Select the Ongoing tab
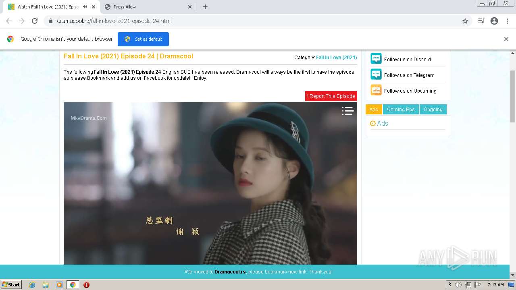 (x=433, y=110)
